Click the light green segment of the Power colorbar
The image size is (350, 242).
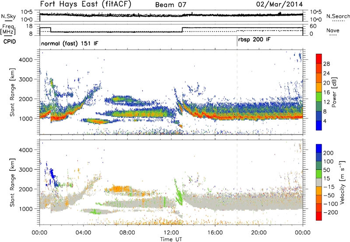coord(319,97)
